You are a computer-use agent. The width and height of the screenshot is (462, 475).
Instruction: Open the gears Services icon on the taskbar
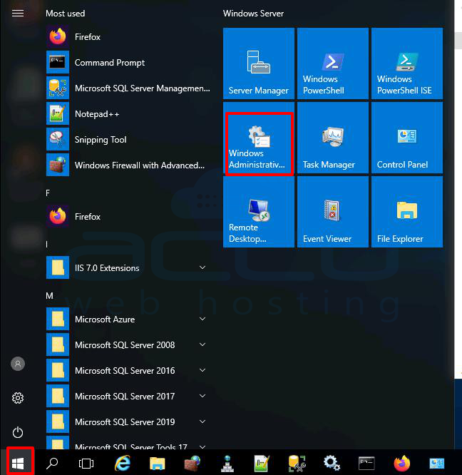tap(332, 463)
